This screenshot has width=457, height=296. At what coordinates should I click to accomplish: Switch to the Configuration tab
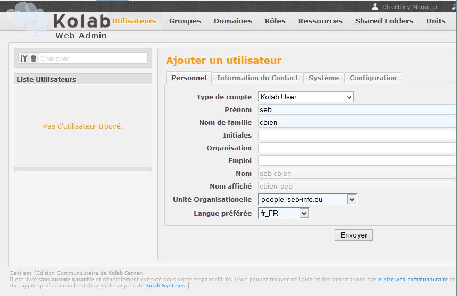point(373,78)
